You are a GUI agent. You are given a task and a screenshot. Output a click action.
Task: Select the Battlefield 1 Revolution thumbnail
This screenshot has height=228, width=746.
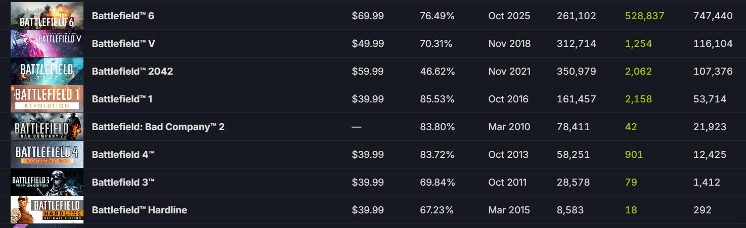click(47, 99)
